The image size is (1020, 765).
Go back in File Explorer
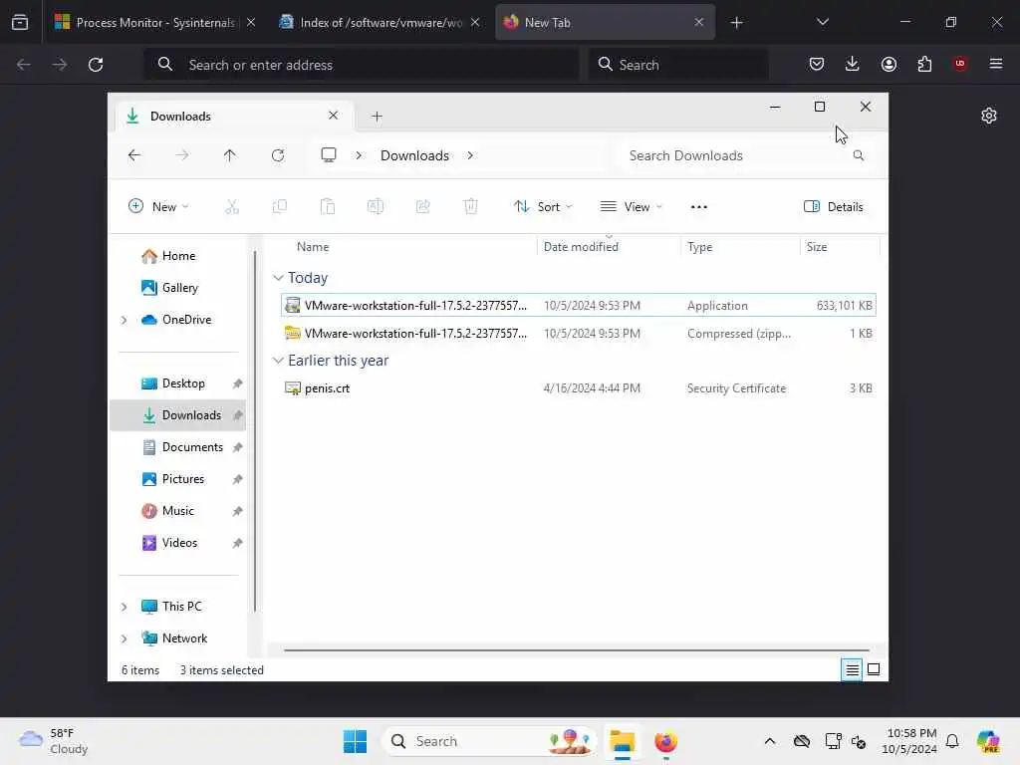coord(134,155)
